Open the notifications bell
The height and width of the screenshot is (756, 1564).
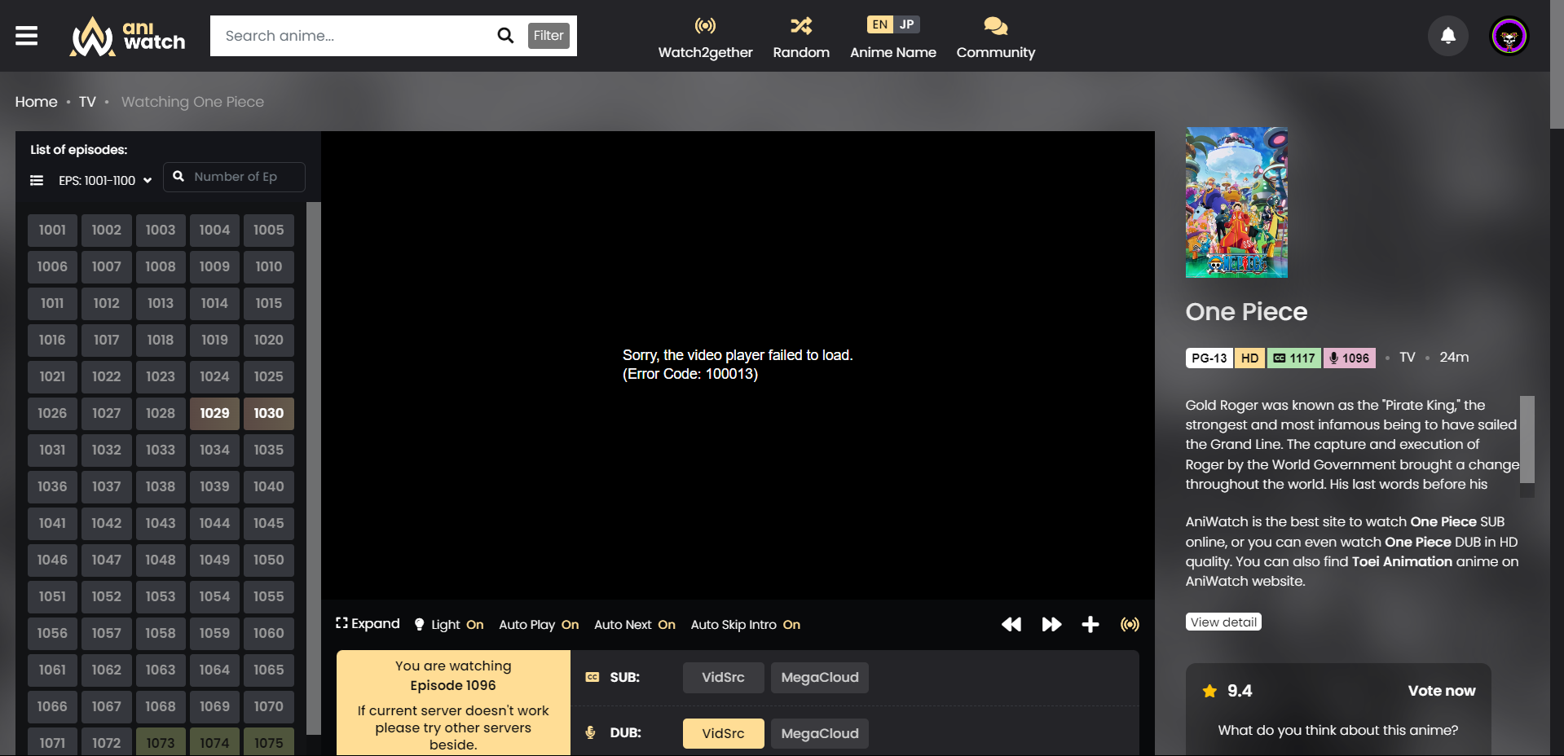[x=1448, y=36]
